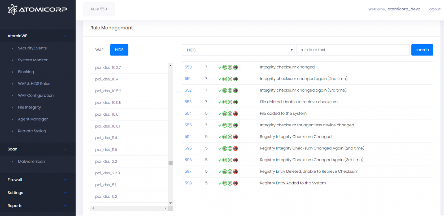
Task: Click the Atomicorp atom logo
Action: click(13, 9)
